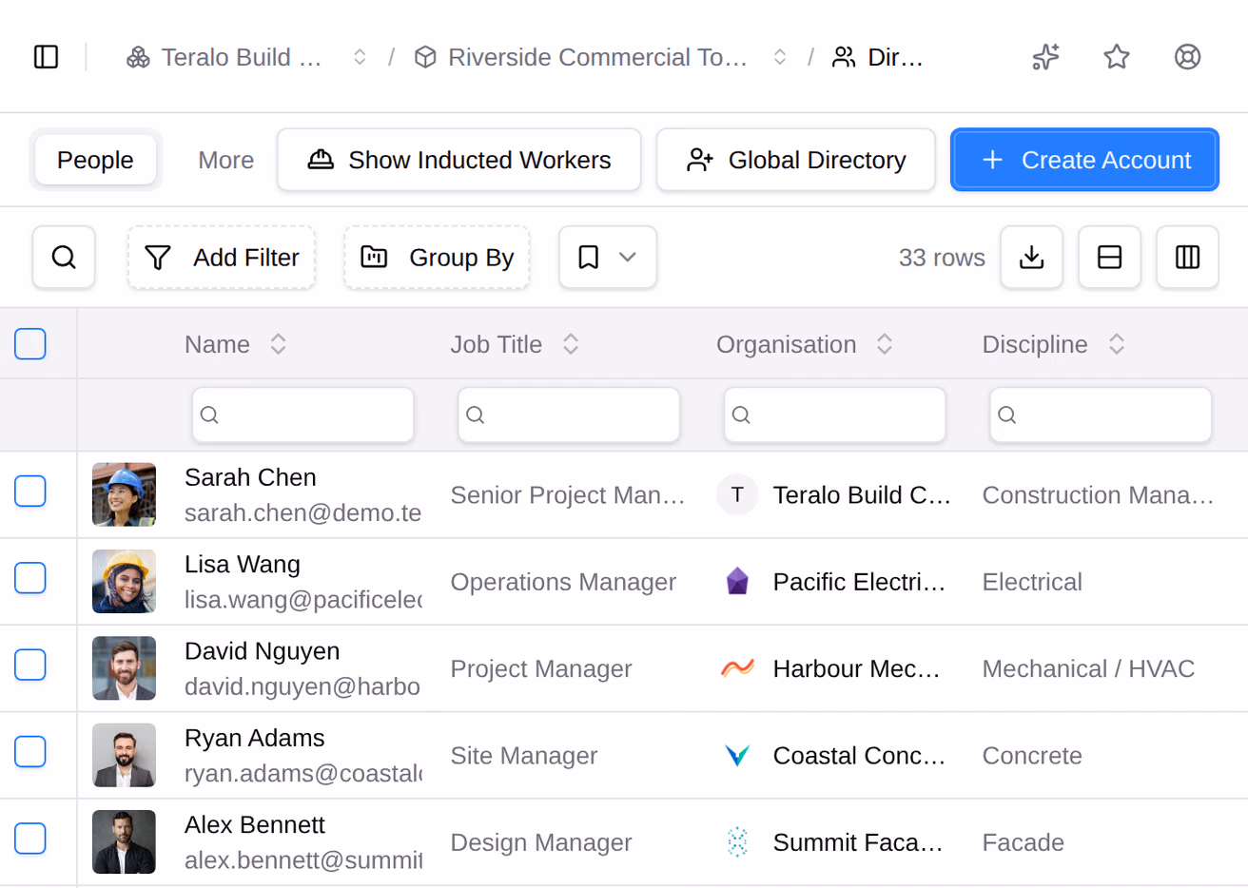
Task: Expand the Teralo Build breadcrumb switcher
Action: tap(360, 57)
